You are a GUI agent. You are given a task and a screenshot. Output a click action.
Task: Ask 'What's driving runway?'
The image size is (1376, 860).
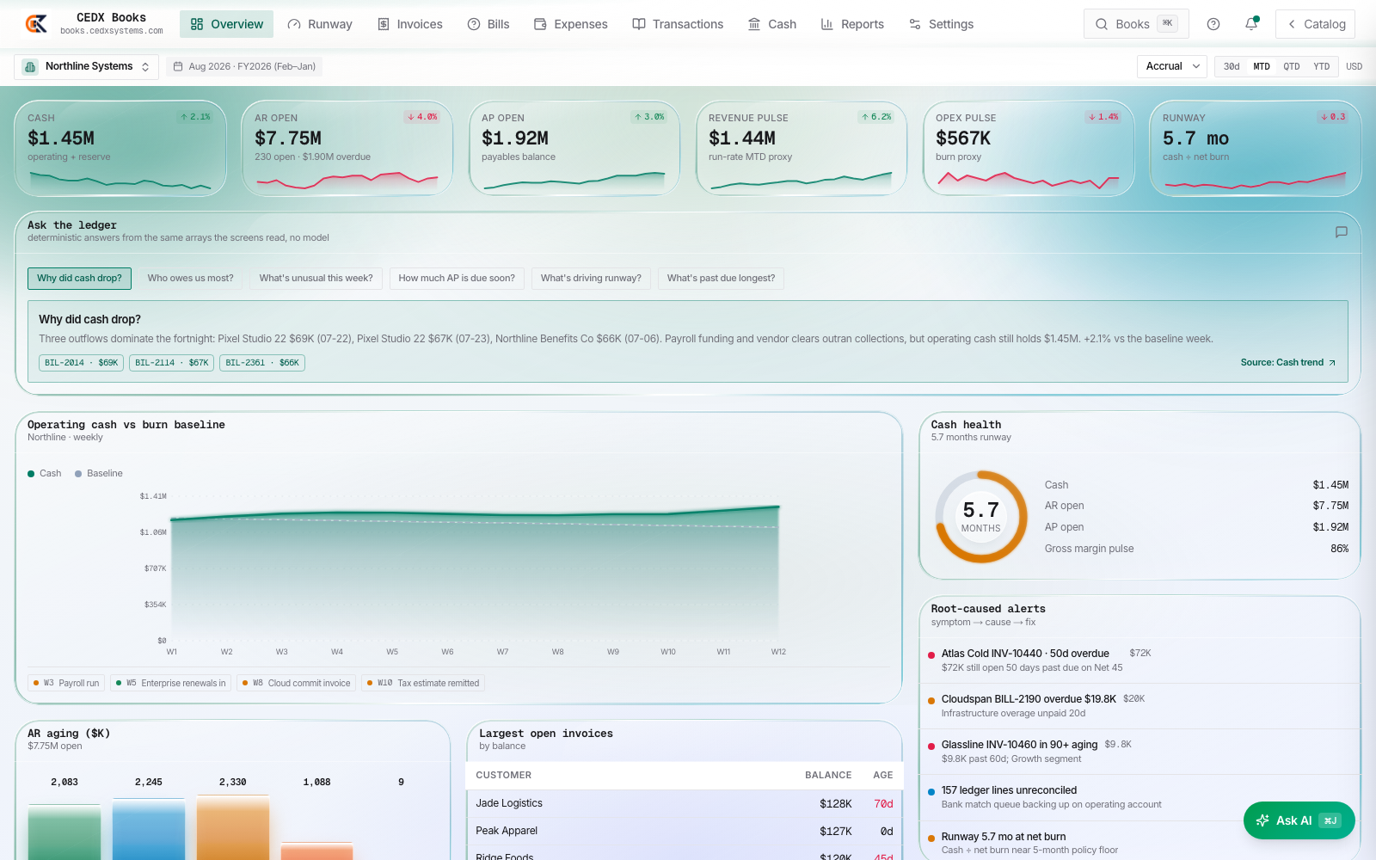coord(591,279)
